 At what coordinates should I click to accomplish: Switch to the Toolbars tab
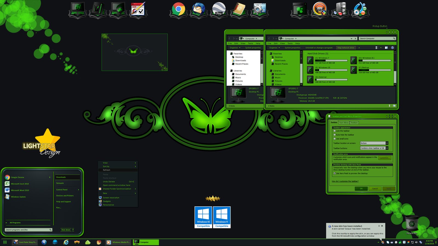point(354,123)
